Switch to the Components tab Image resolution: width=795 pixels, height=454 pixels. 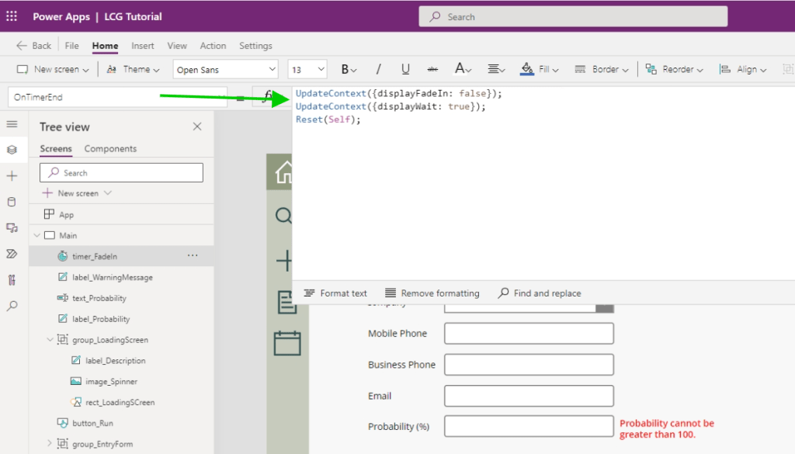(110, 148)
